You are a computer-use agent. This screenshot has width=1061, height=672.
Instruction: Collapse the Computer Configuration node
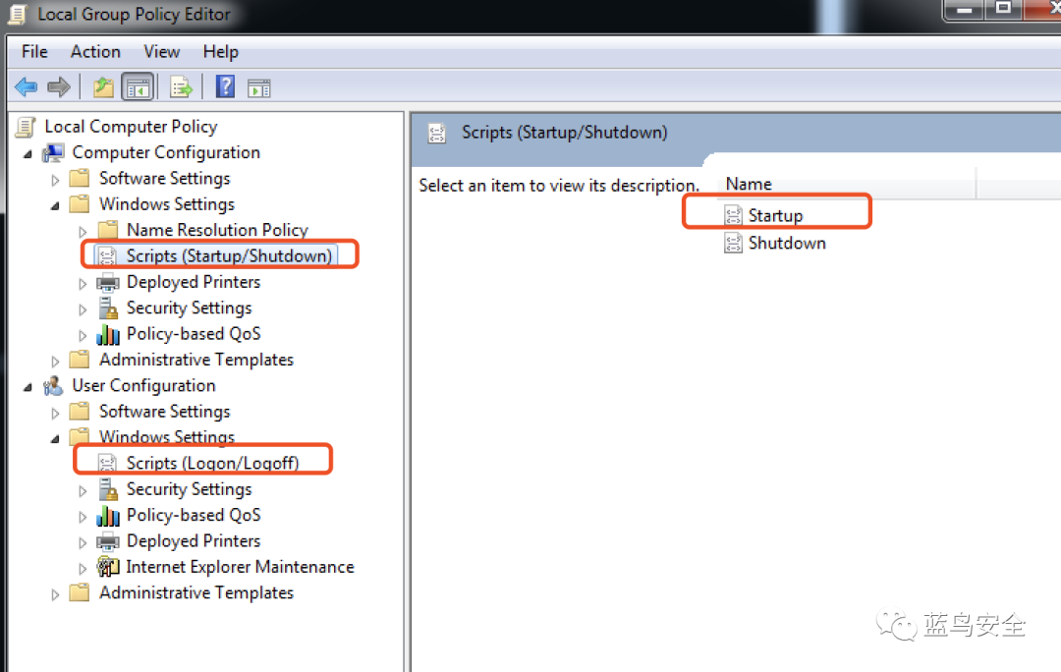pyautogui.click(x=28, y=154)
